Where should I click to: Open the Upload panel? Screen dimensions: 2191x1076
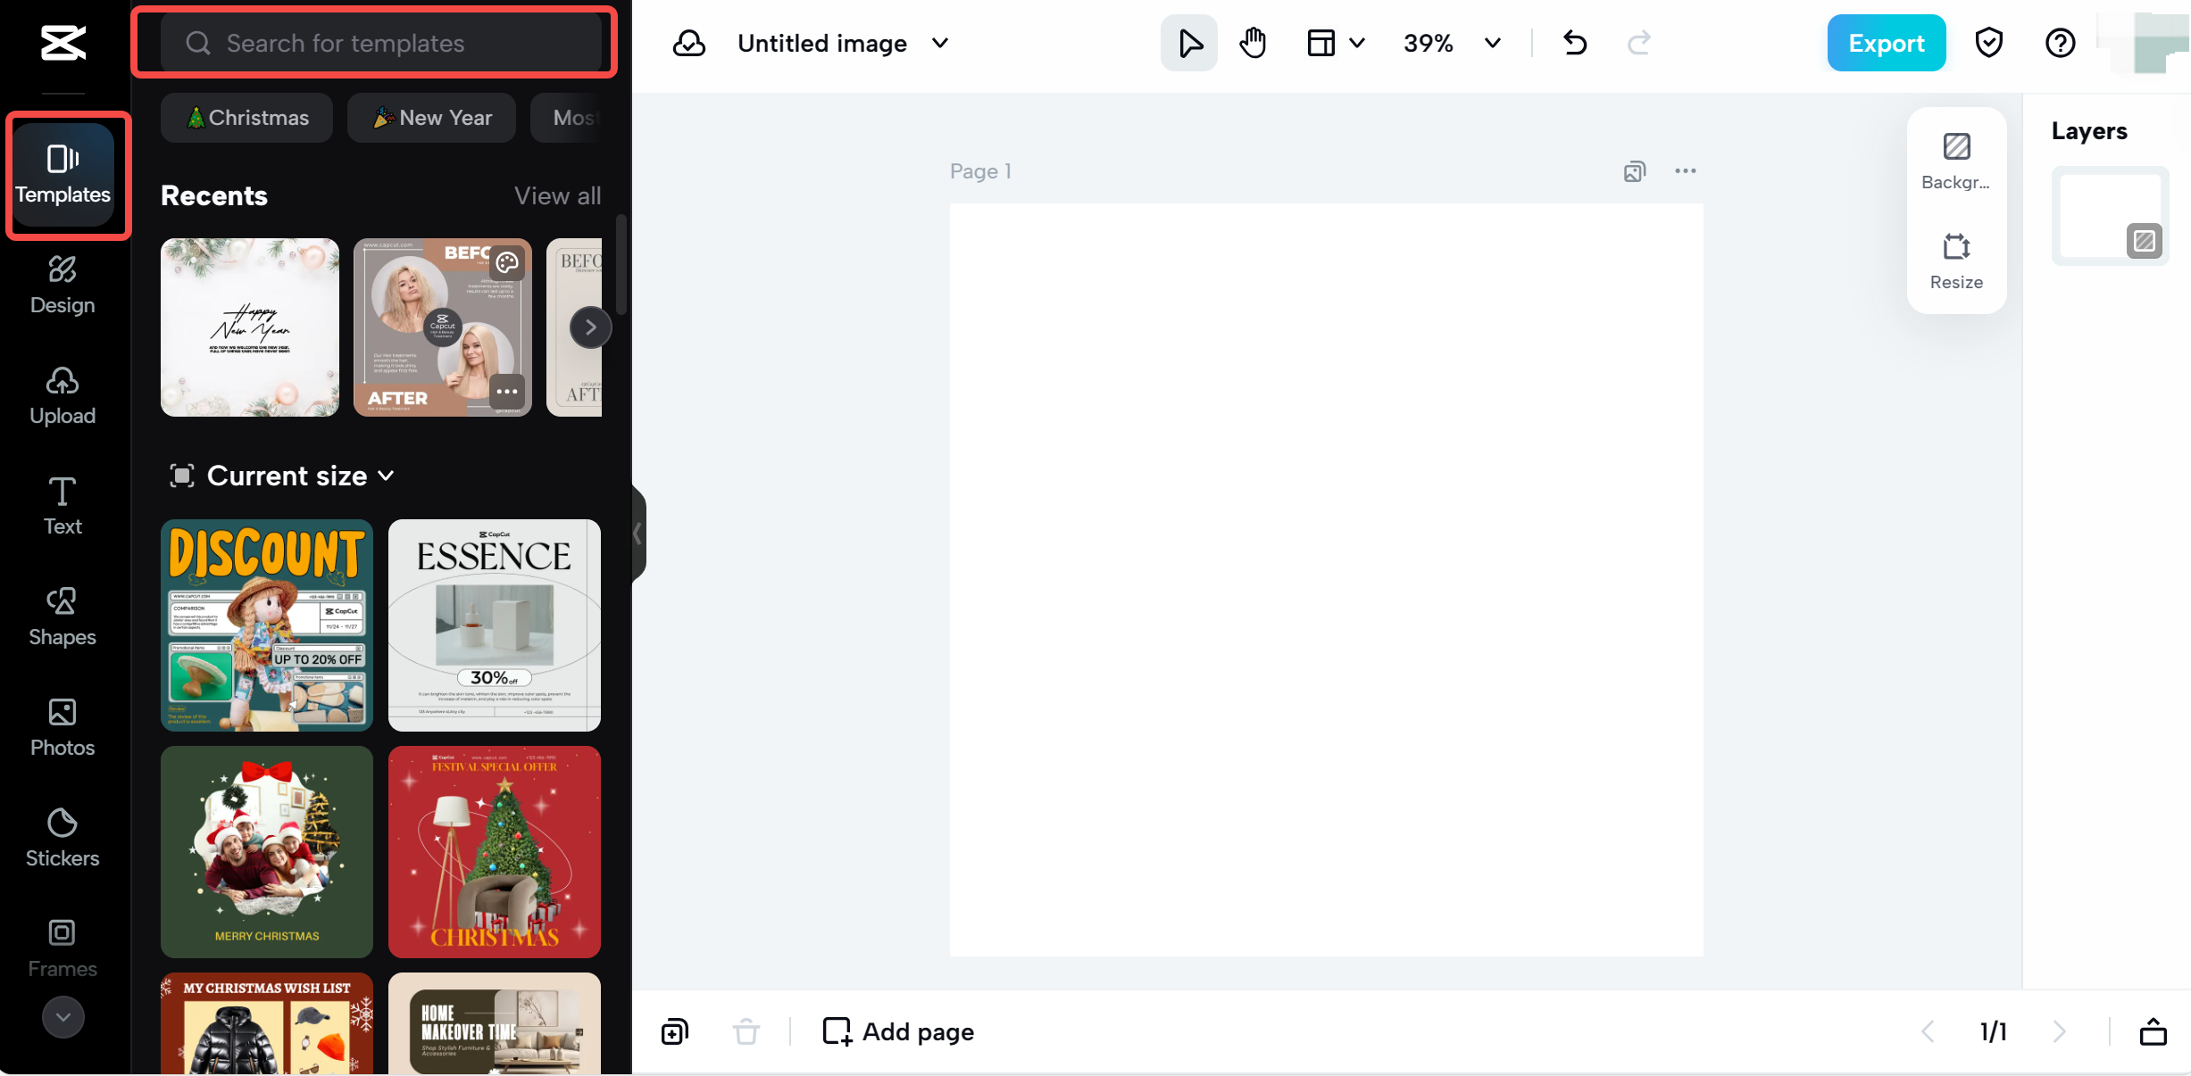pos(62,394)
